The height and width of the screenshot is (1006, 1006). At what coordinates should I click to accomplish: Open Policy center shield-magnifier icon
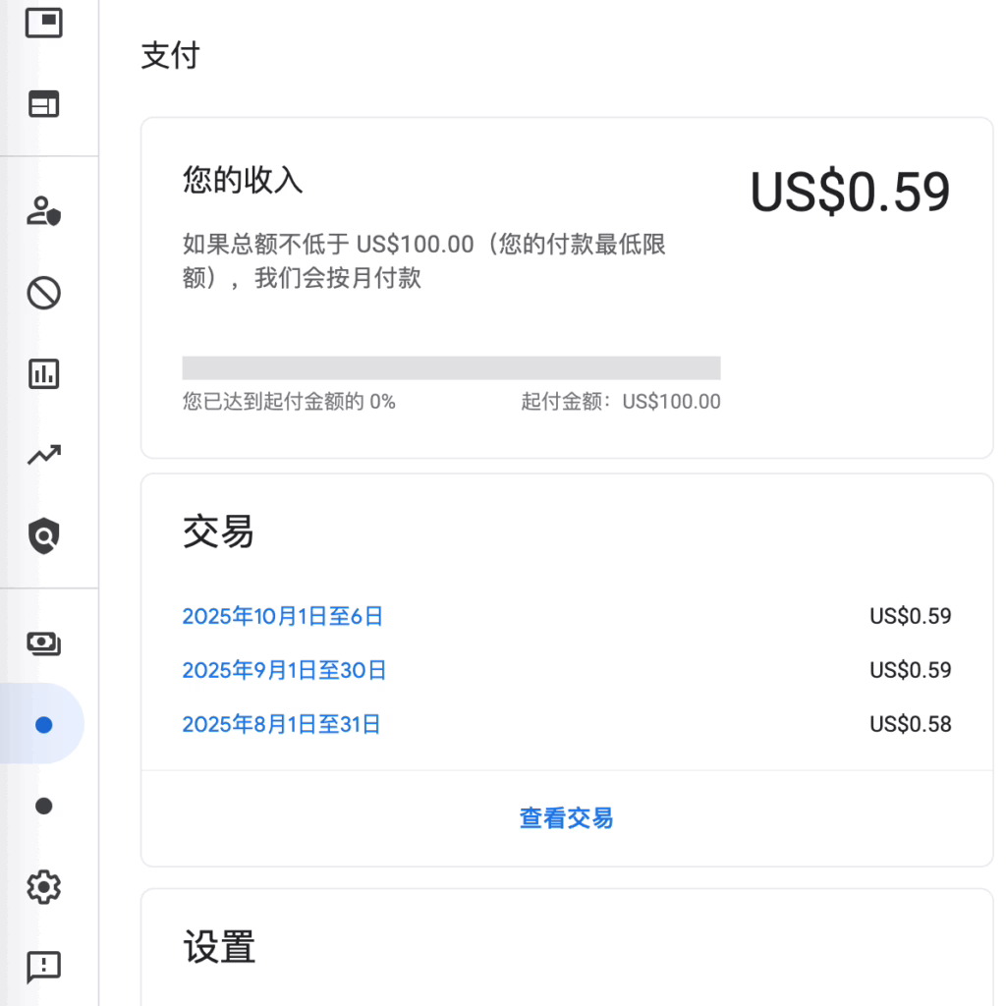43,535
